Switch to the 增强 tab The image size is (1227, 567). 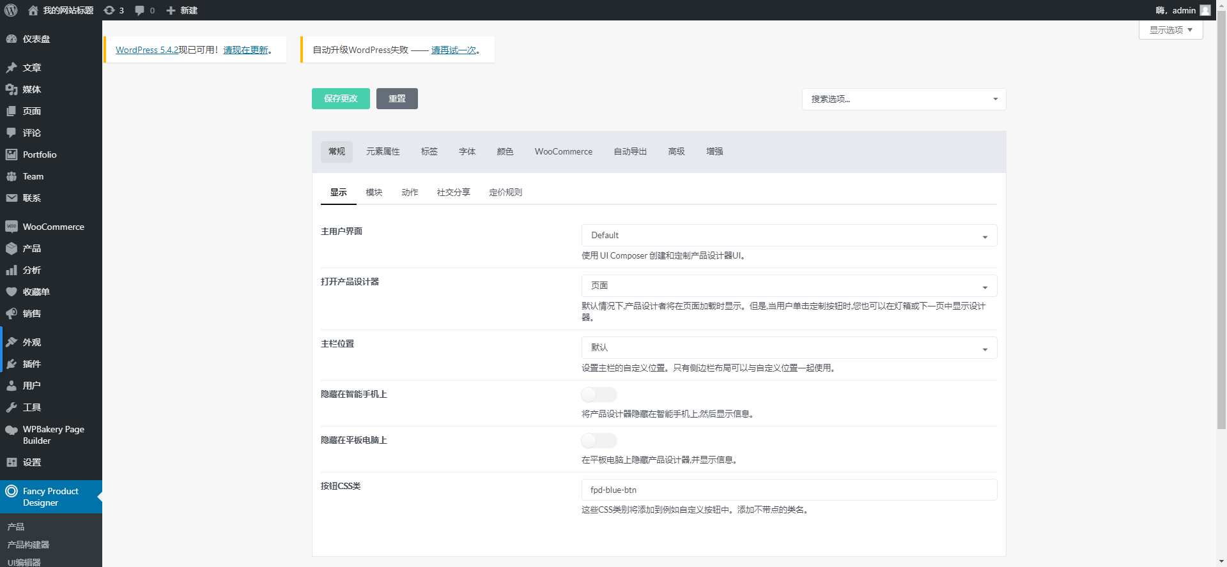coord(714,152)
